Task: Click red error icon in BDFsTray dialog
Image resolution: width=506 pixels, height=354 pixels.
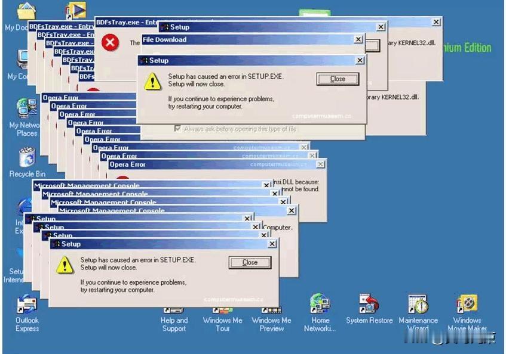Action: pyautogui.click(x=111, y=42)
